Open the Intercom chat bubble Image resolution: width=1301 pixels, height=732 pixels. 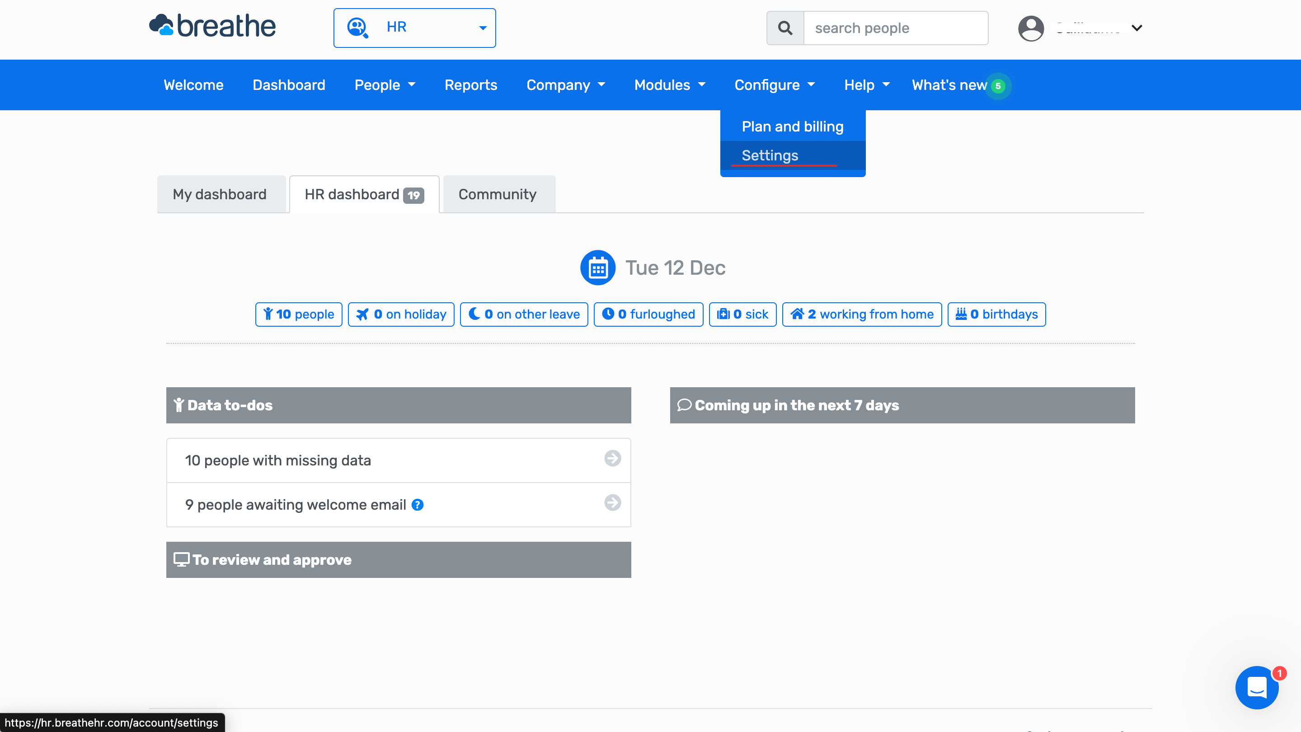(x=1257, y=688)
